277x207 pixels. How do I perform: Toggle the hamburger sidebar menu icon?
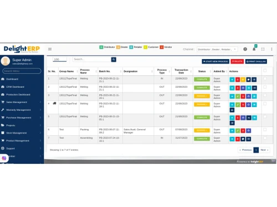pyautogui.click(x=50, y=49)
